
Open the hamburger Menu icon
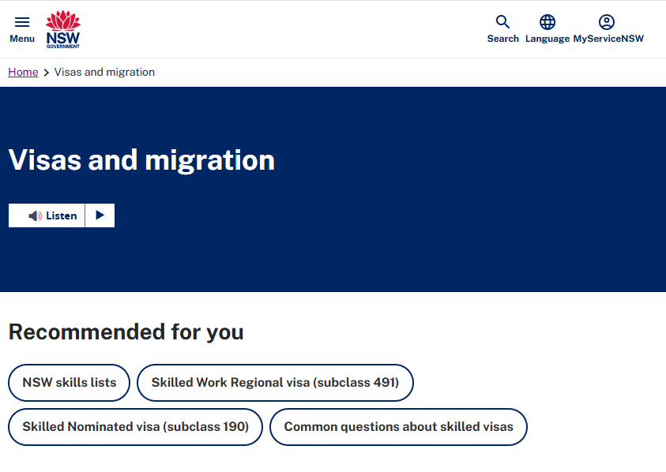click(x=22, y=22)
